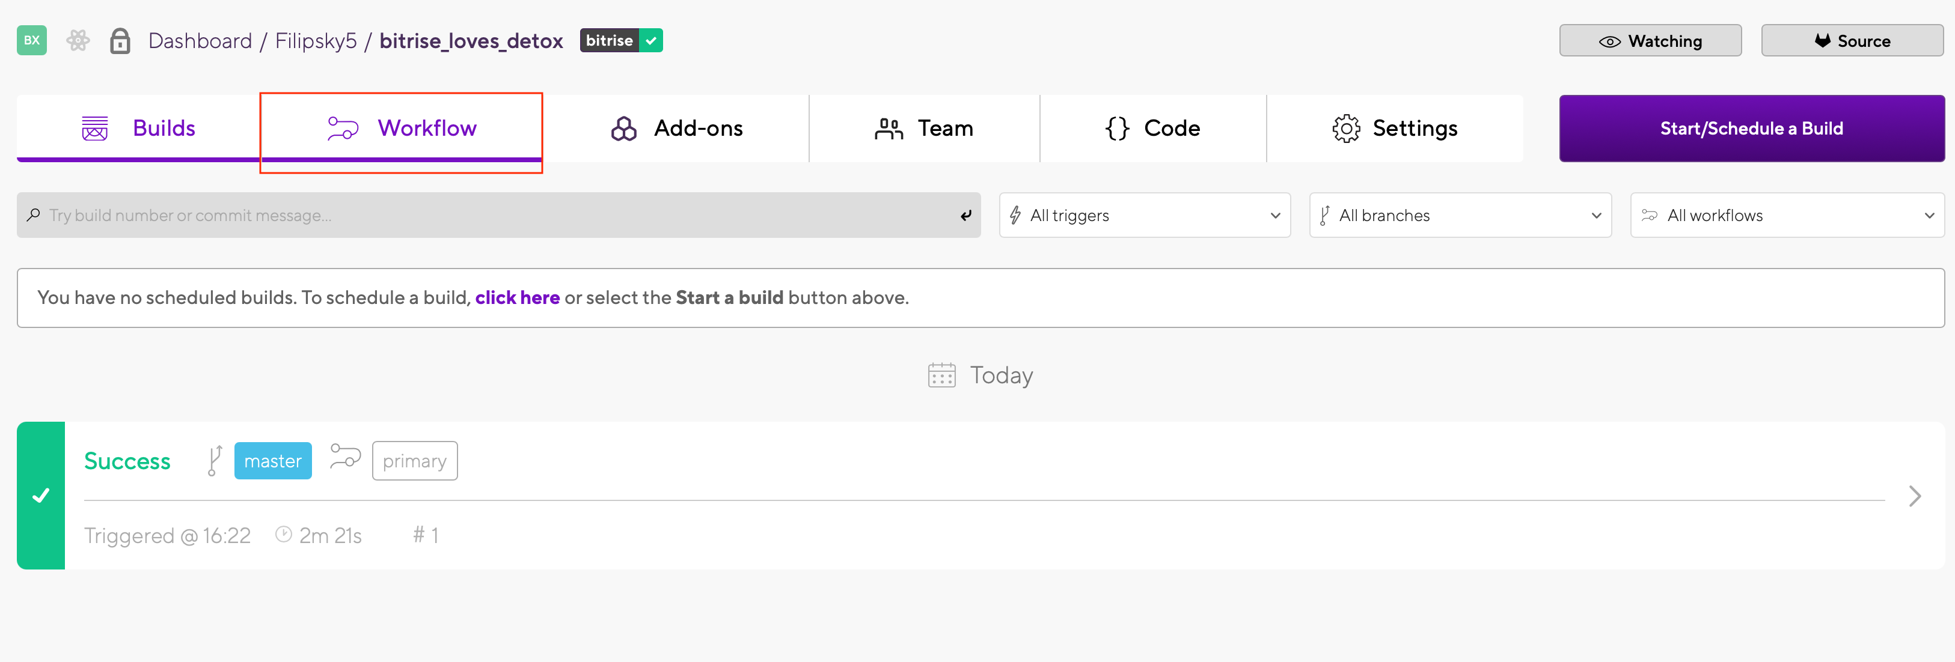Screen dimensions: 1955x662
Task: Toggle the Watching button
Action: coord(1650,40)
